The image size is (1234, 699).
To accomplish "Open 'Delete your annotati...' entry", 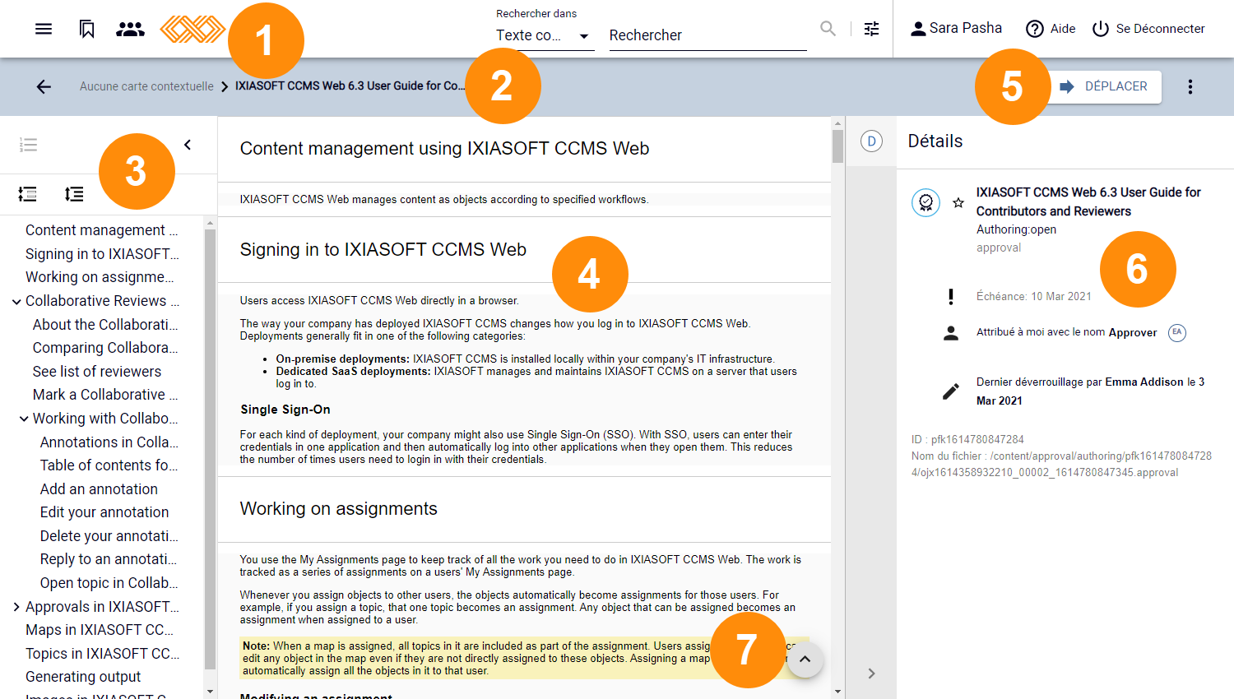I will pyautogui.click(x=109, y=536).
